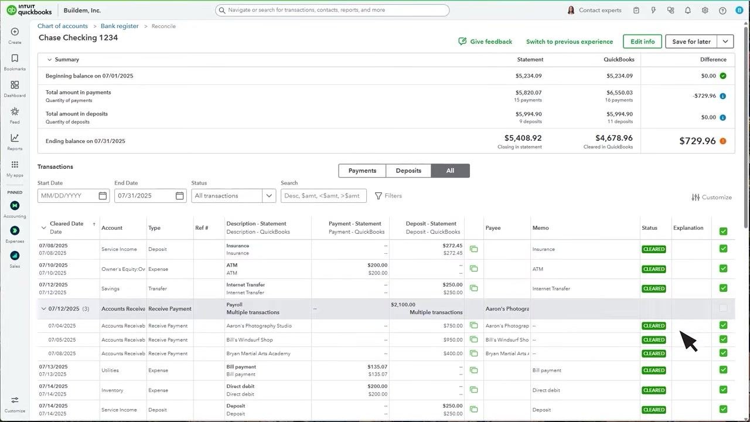This screenshot has width=750, height=422.
Task: Open calendar picker for Start Date
Action: pyautogui.click(x=103, y=196)
